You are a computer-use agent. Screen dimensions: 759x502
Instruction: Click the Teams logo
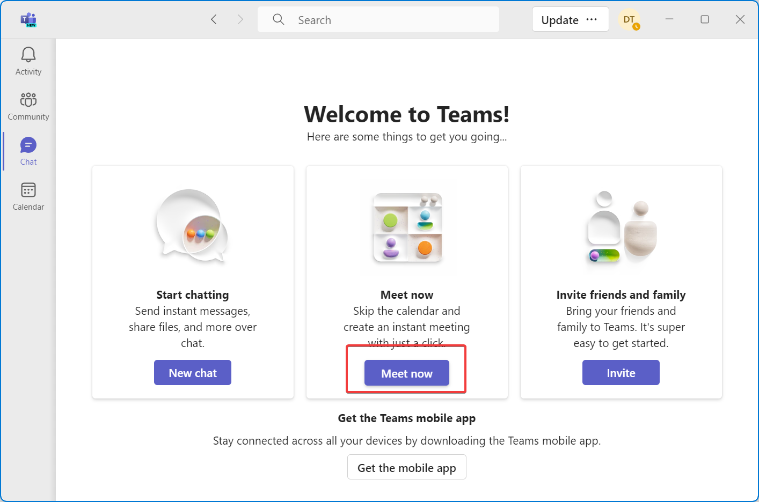pyautogui.click(x=27, y=19)
